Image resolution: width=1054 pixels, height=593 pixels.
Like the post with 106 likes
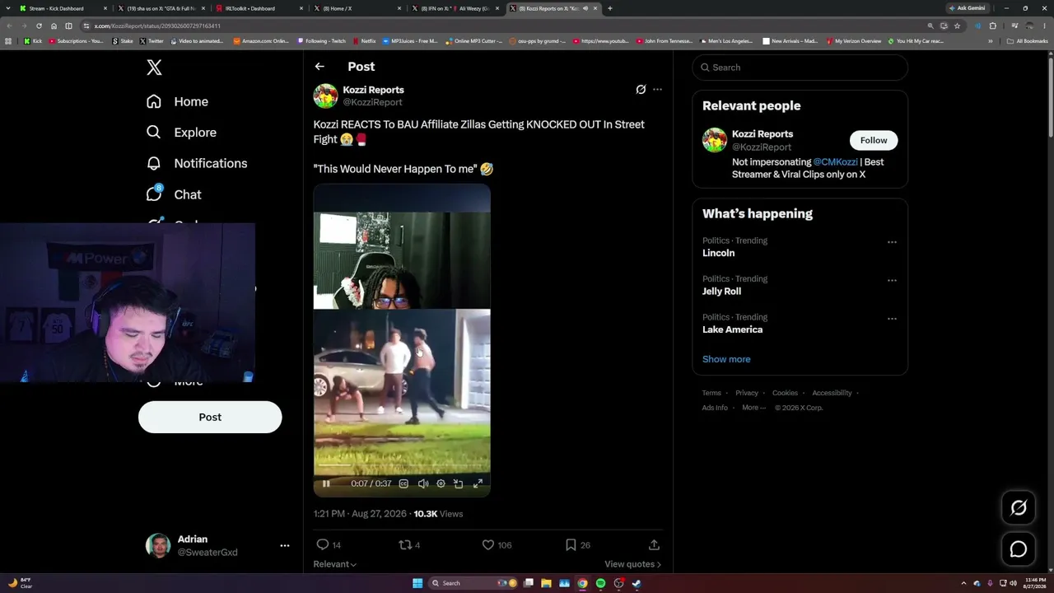497,544
